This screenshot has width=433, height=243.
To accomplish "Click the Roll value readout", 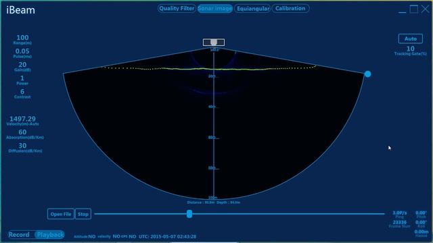I will click(421, 222).
